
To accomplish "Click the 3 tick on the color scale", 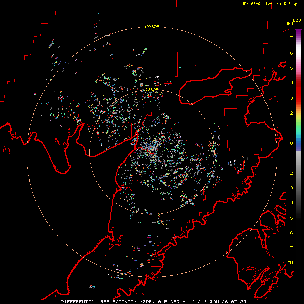I will pos(292,98).
